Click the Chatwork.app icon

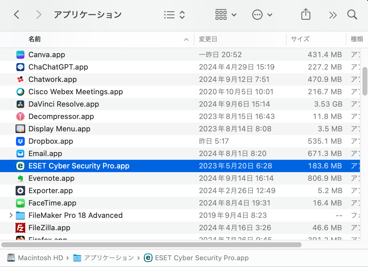point(20,79)
